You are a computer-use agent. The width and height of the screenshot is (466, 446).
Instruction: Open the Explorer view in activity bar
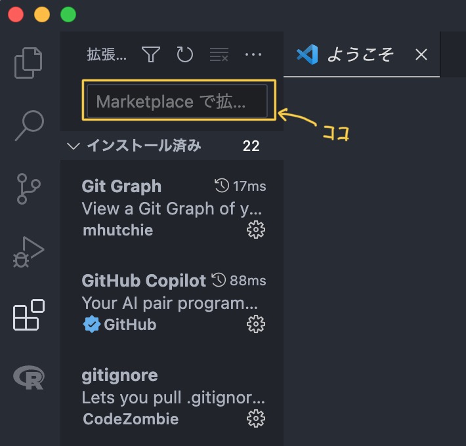(29, 63)
